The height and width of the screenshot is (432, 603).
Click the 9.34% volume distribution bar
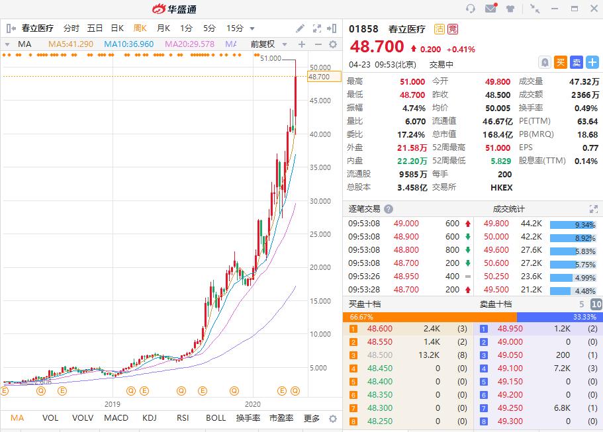(573, 225)
